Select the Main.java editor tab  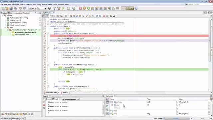[x=48, y=13]
